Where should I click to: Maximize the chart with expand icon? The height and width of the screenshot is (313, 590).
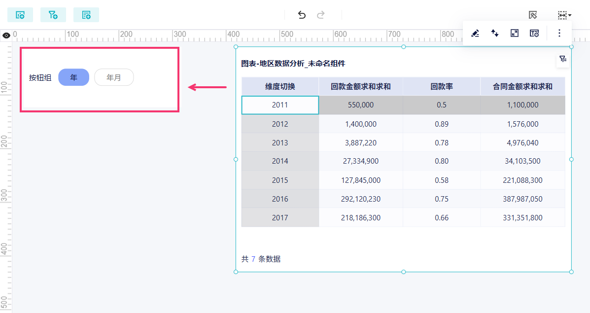515,33
